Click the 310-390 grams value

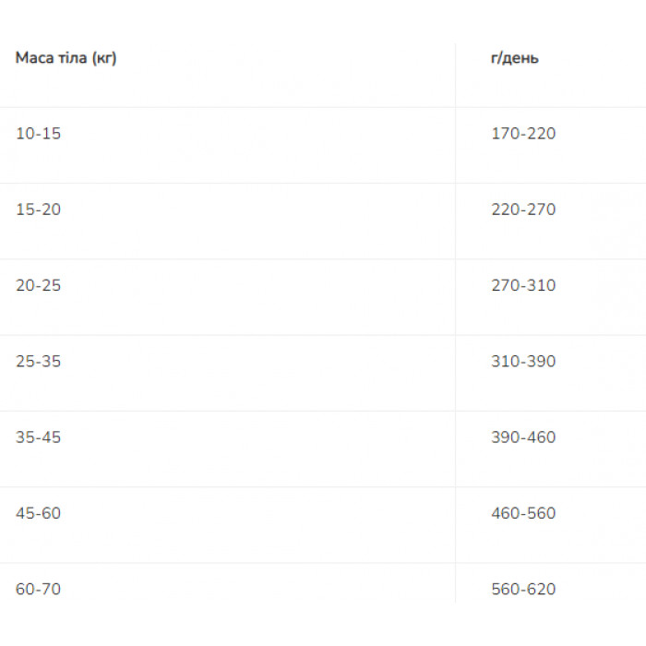(x=523, y=361)
